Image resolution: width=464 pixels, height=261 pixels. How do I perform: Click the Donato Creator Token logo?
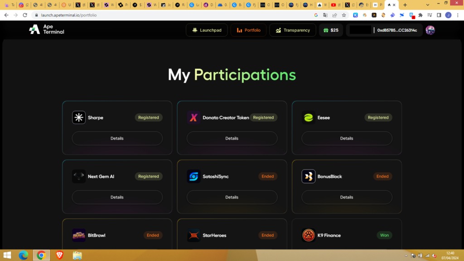pyautogui.click(x=193, y=117)
